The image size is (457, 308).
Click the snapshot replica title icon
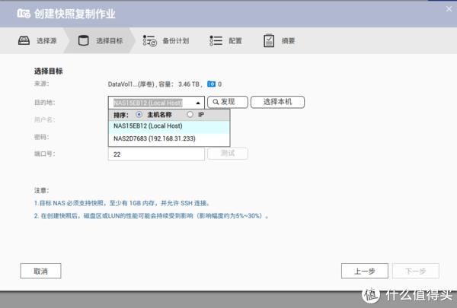click(x=24, y=14)
